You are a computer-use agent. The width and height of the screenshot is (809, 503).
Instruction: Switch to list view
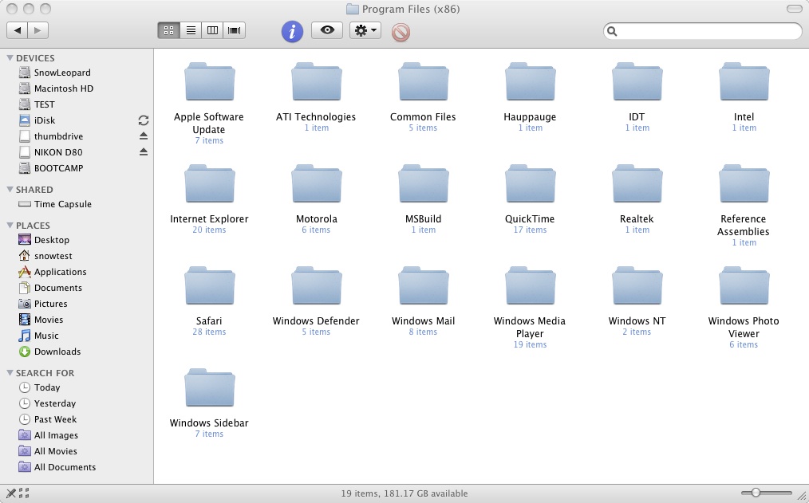point(191,30)
